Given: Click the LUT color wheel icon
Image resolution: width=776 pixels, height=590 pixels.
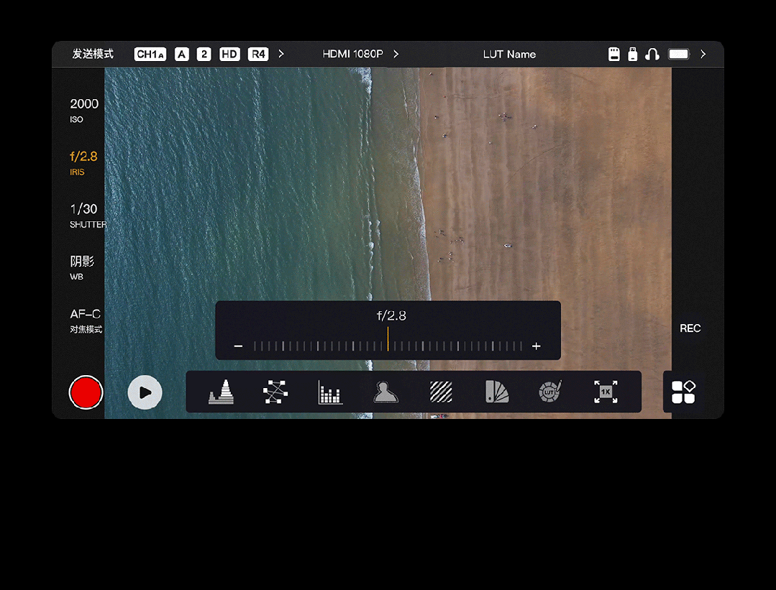Looking at the screenshot, I should pyautogui.click(x=550, y=392).
